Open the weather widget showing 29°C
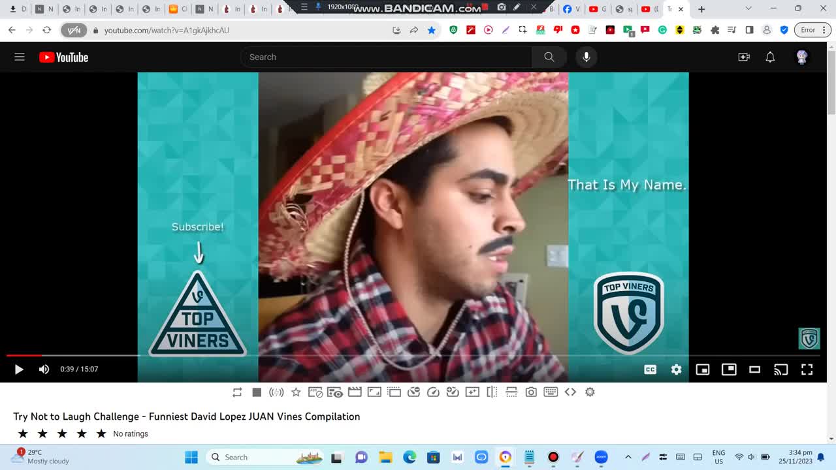The image size is (836, 470). tap(40, 456)
